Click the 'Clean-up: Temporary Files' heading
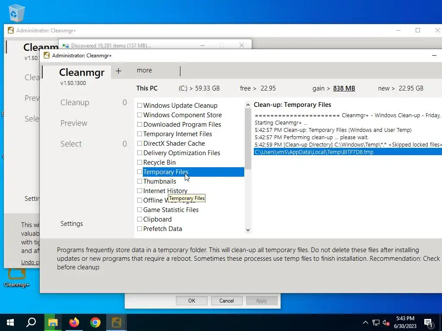Screen dimensions: 442x331 (292, 105)
